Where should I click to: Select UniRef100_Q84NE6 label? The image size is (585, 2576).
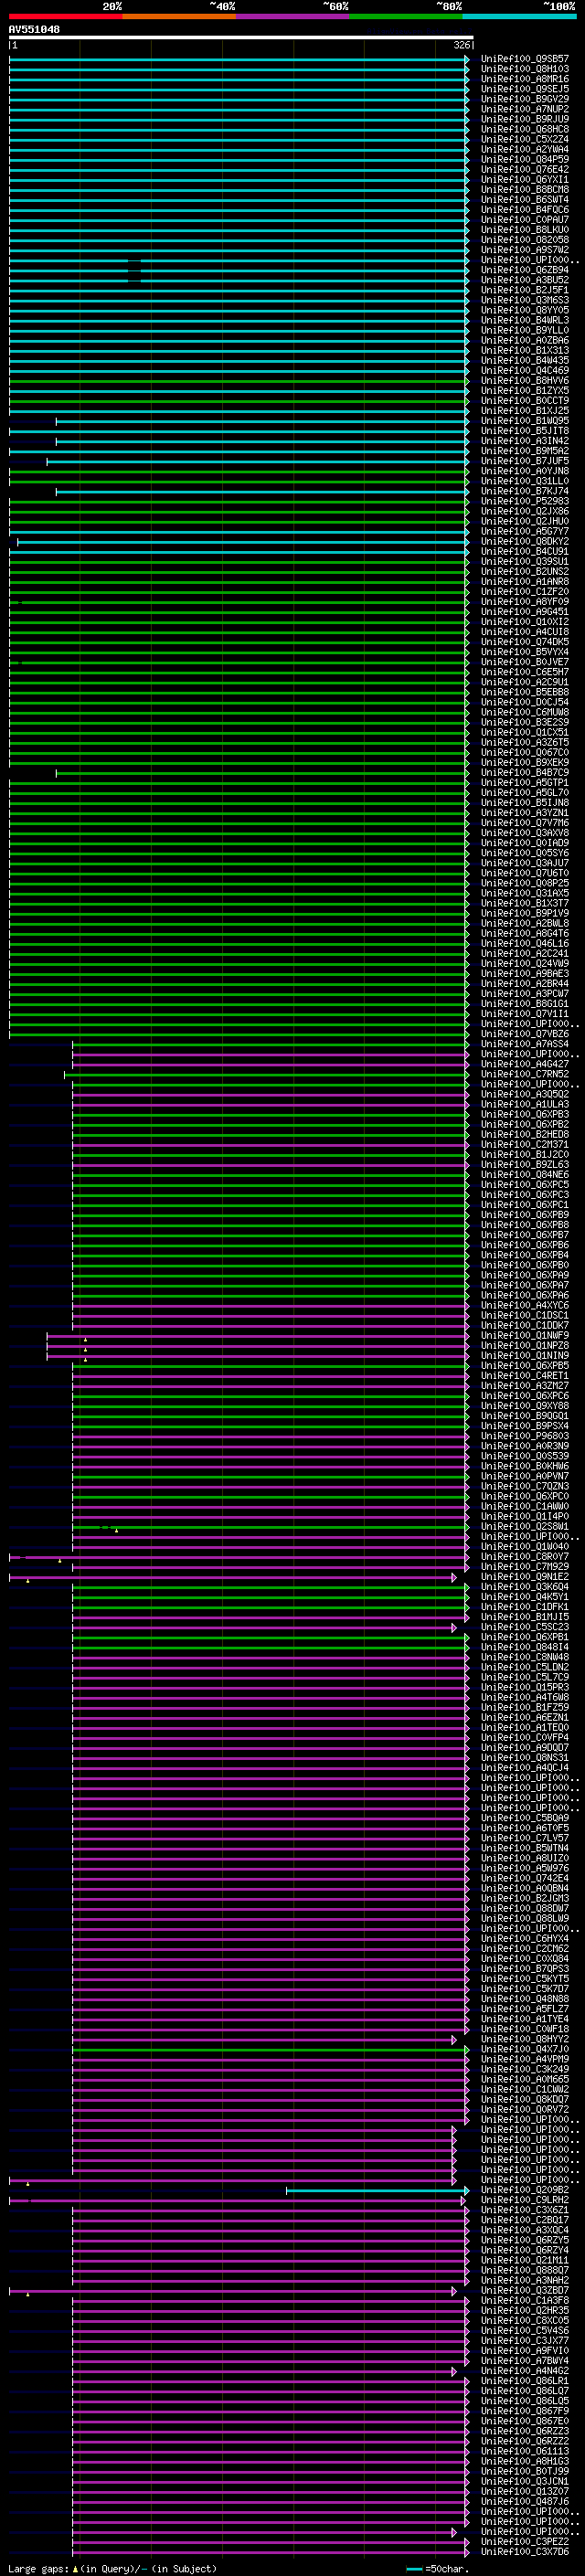coord(525,1174)
